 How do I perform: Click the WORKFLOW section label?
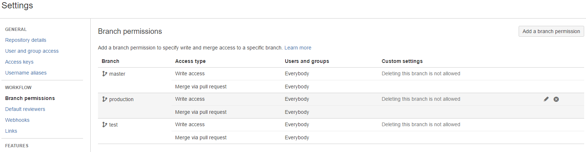click(18, 88)
